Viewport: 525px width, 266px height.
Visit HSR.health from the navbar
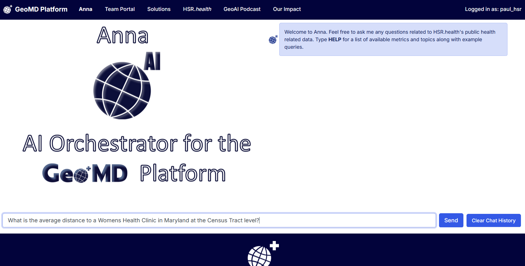tap(197, 9)
